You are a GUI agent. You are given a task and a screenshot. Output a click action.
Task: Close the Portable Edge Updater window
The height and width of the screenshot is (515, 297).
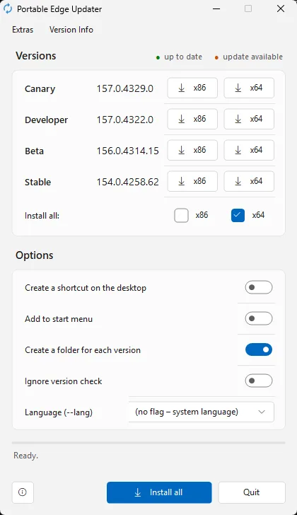point(281,8)
